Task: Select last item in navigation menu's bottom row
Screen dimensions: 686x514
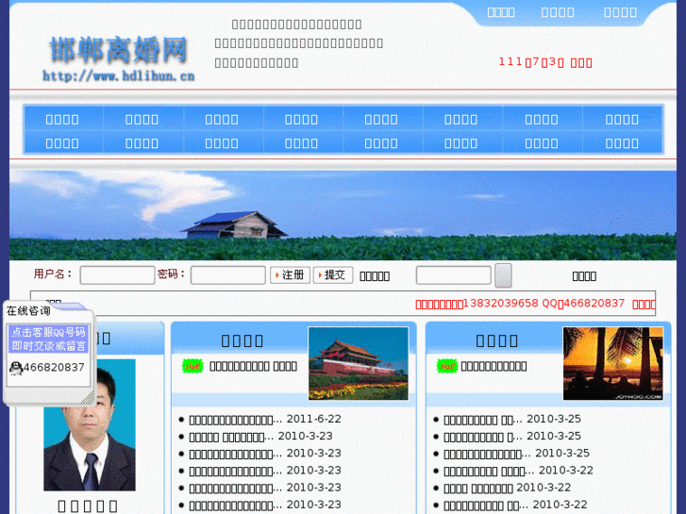Action: (622, 142)
